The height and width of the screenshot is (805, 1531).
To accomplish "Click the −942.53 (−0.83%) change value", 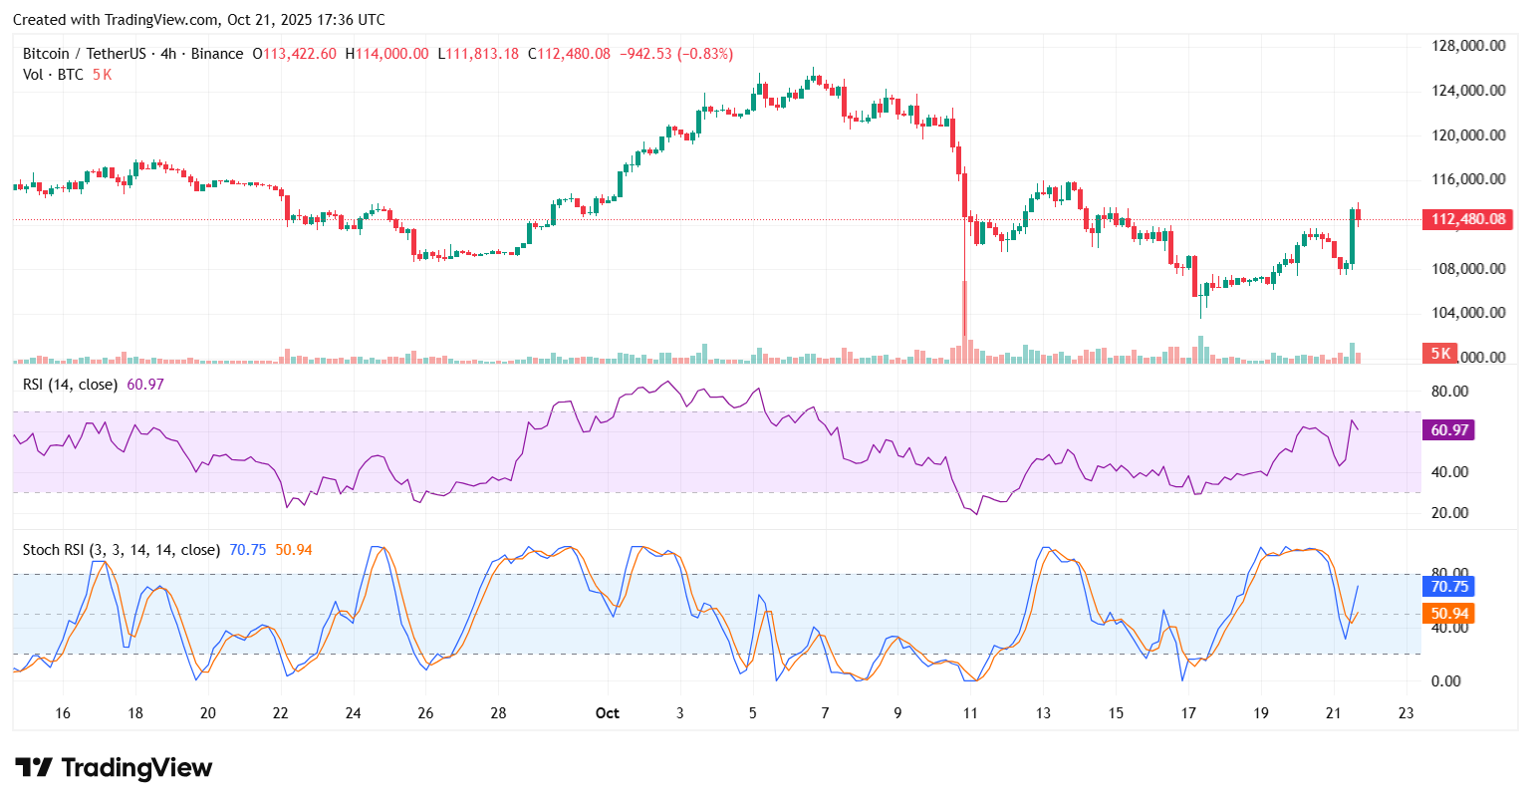I will point(676,54).
